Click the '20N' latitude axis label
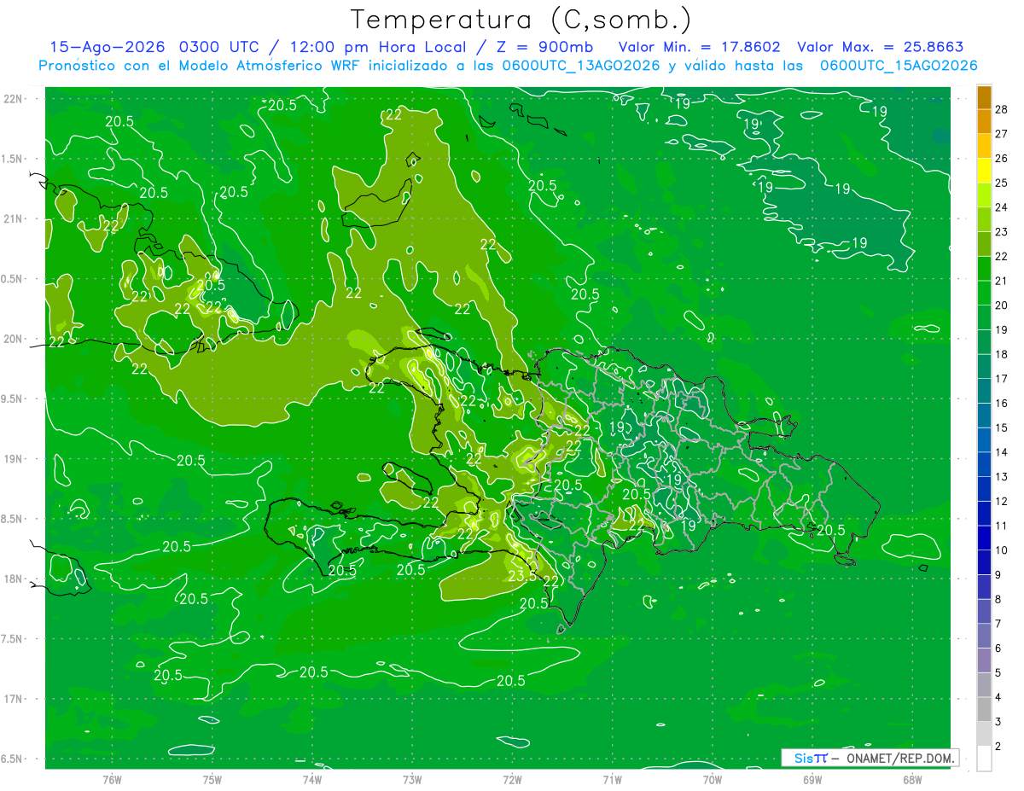The width and height of the screenshot is (1024, 791). pos(14,339)
